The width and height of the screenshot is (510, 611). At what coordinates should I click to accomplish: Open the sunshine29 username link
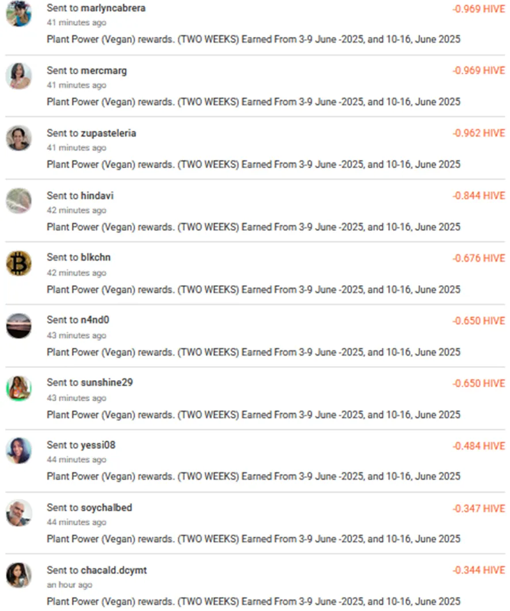[106, 382]
